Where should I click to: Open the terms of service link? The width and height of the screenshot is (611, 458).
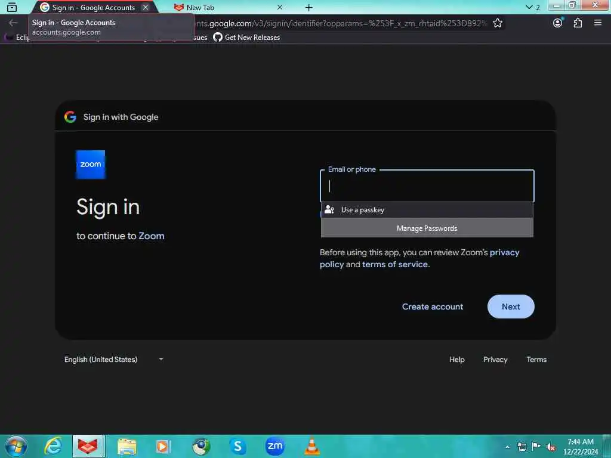(x=395, y=264)
